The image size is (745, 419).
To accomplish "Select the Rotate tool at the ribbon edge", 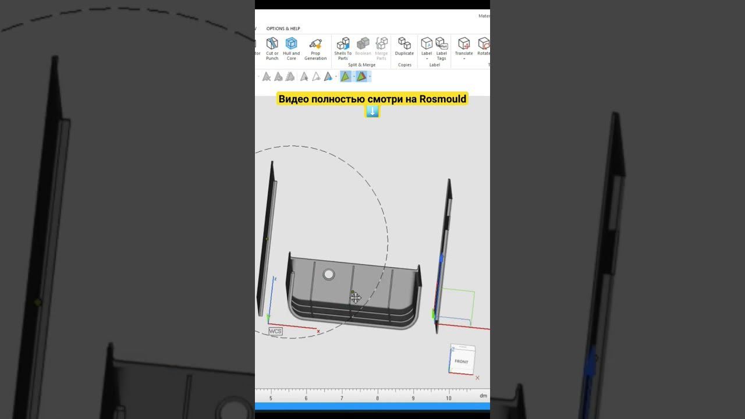I will click(x=484, y=47).
